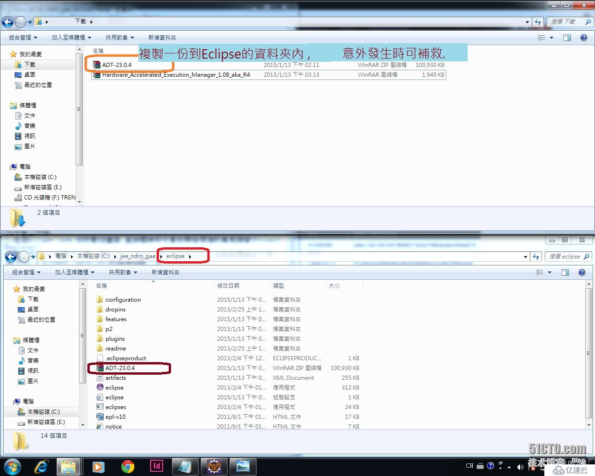This screenshot has height=476, width=595.
Task: Select ADT-23.0.4 zip in the downloads window
Action: [117, 65]
